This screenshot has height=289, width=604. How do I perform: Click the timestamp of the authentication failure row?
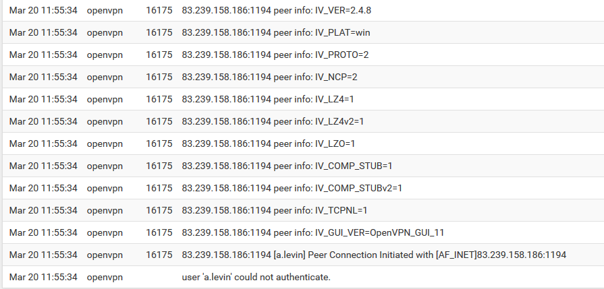pos(43,277)
